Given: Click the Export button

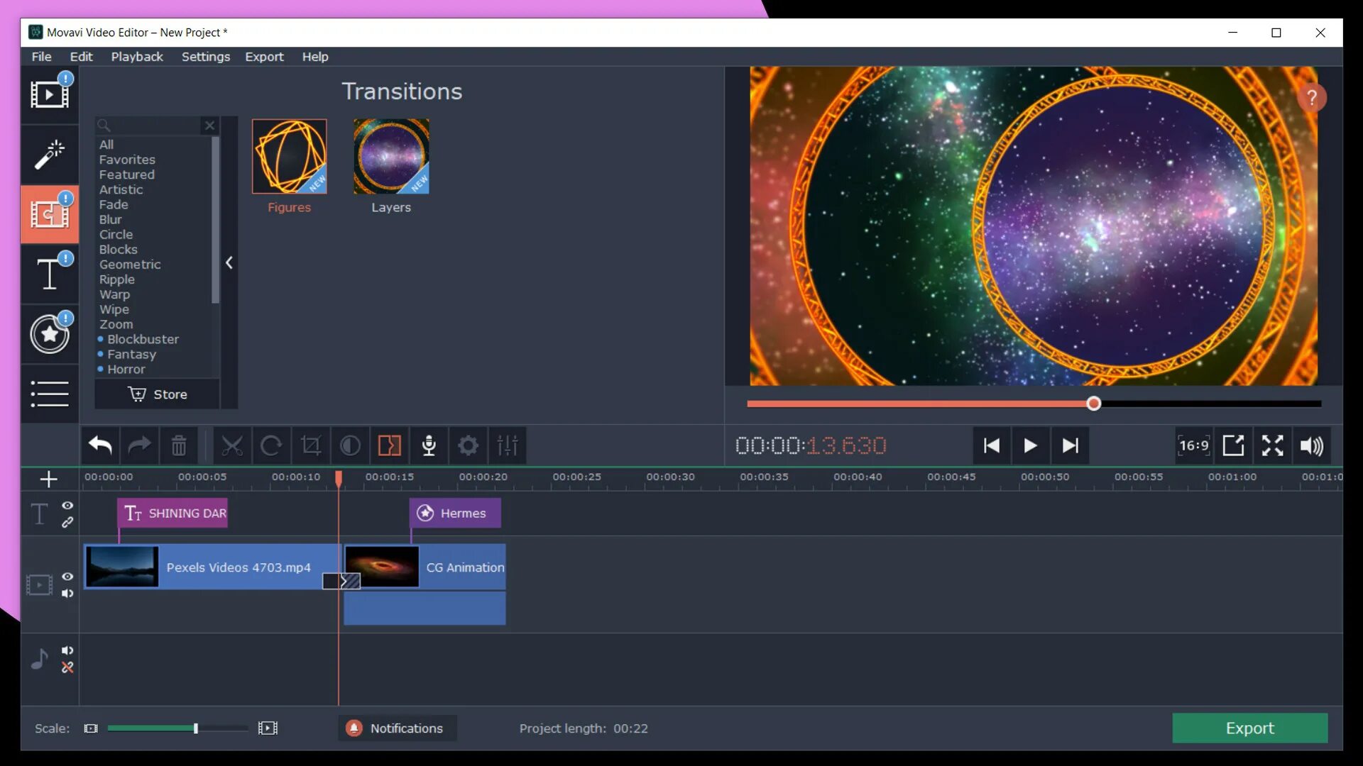Looking at the screenshot, I should pos(1251,728).
